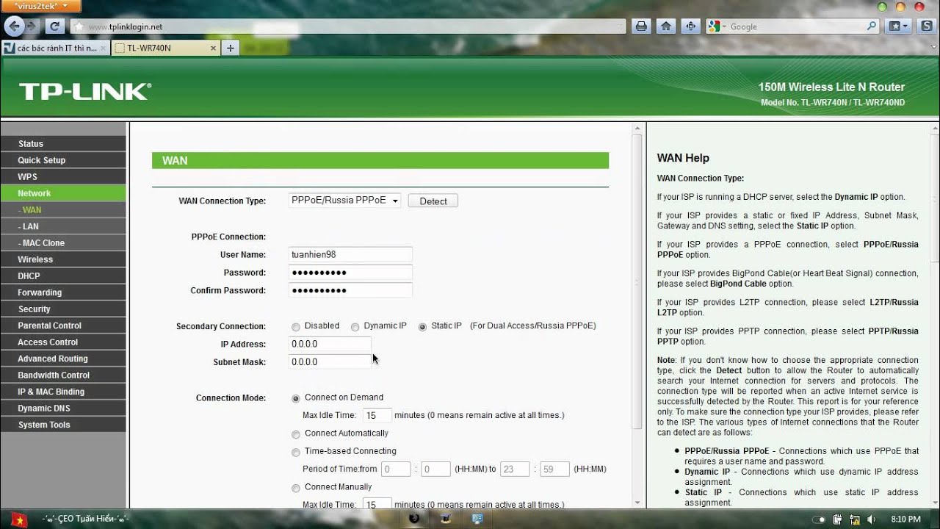
Task: Open Security menu item
Action: (x=63, y=309)
